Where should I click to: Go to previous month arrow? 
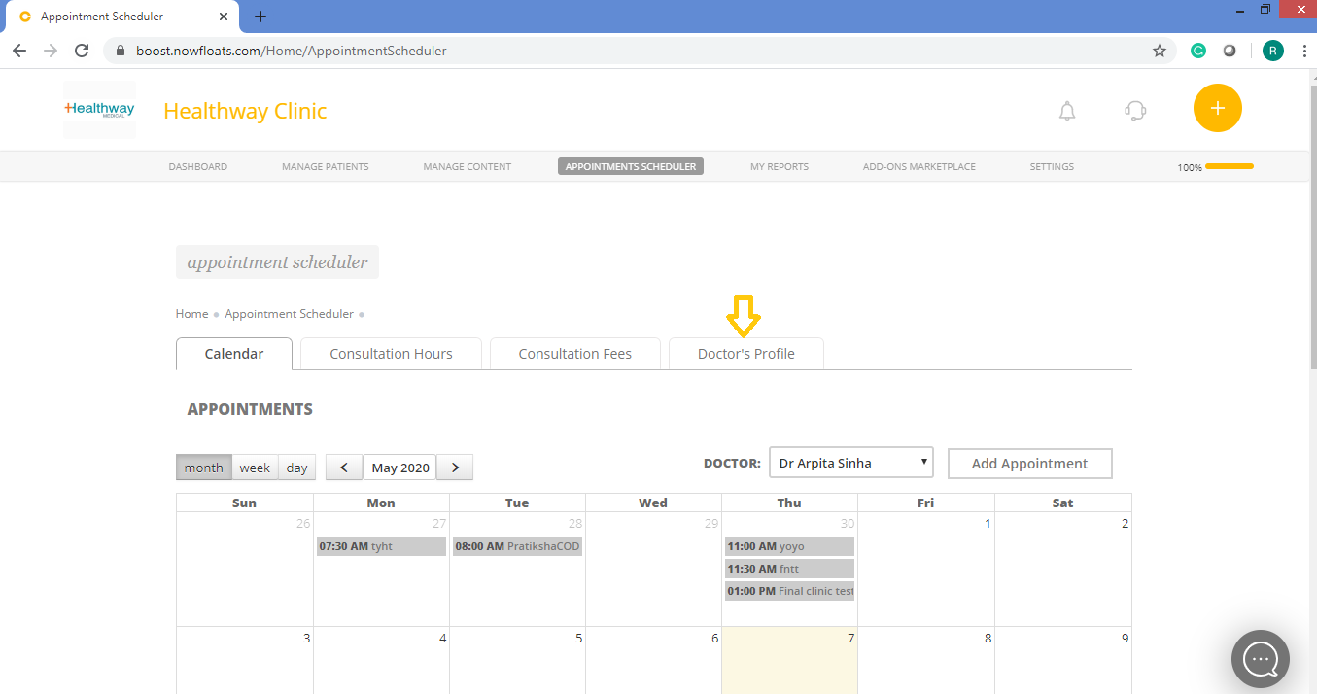344,468
